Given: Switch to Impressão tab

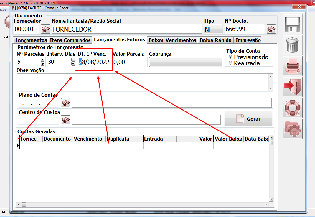Looking at the screenshot, I should coord(248,40).
